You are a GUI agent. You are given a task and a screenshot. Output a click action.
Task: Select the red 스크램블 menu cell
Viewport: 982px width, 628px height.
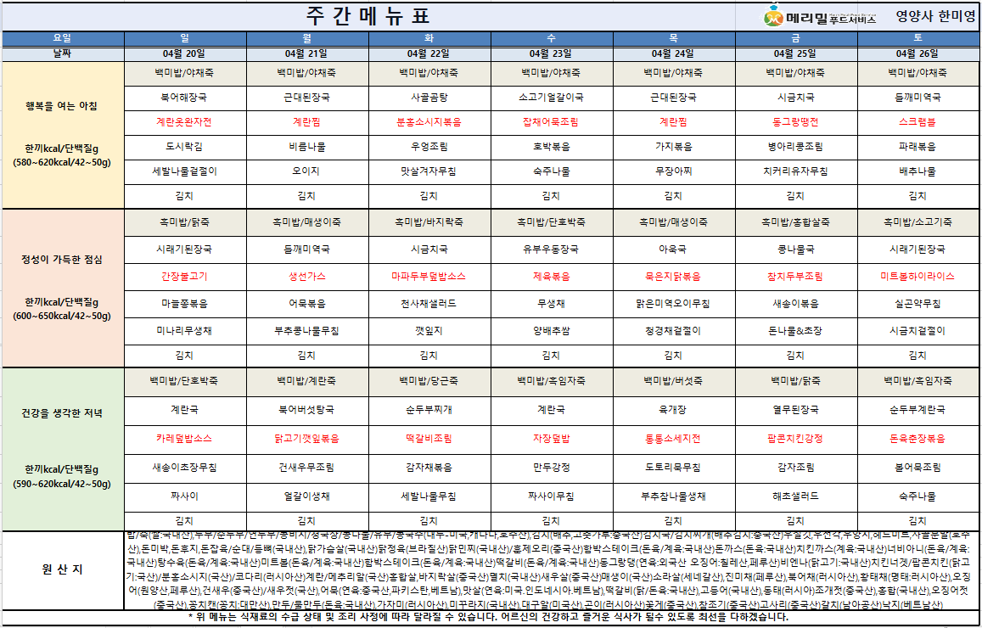(917, 122)
